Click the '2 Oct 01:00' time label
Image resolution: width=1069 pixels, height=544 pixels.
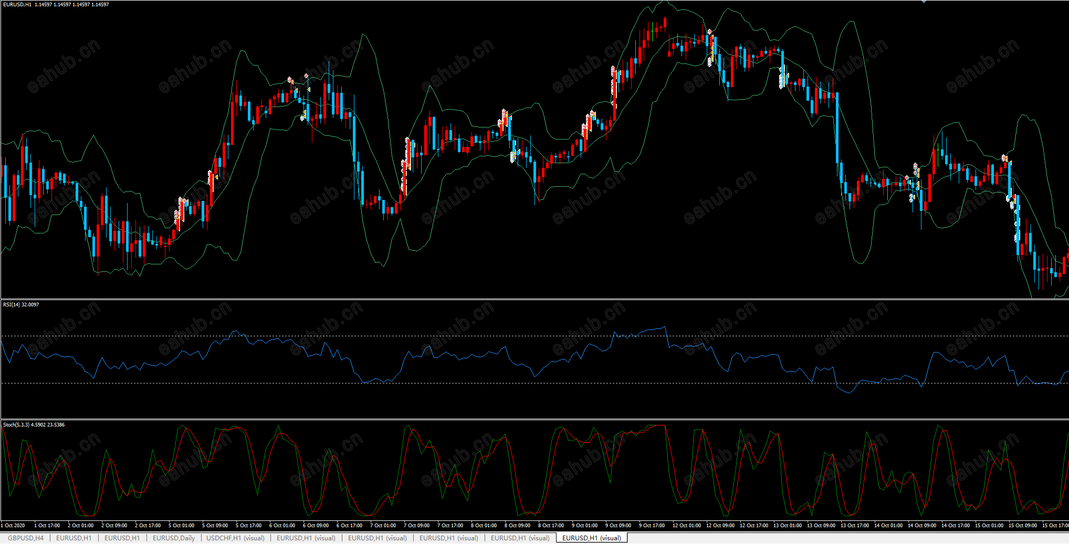[81, 525]
